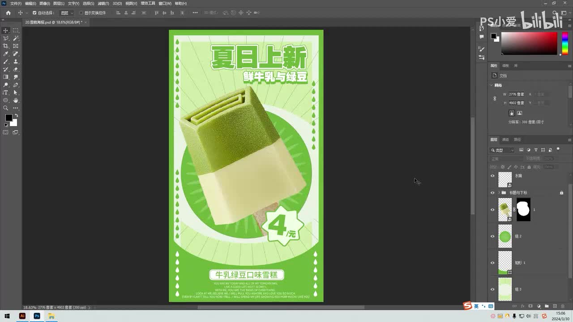Image resolution: width=573 pixels, height=322 pixels.
Task: Open the Properties panel menu
Action: click(x=569, y=66)
